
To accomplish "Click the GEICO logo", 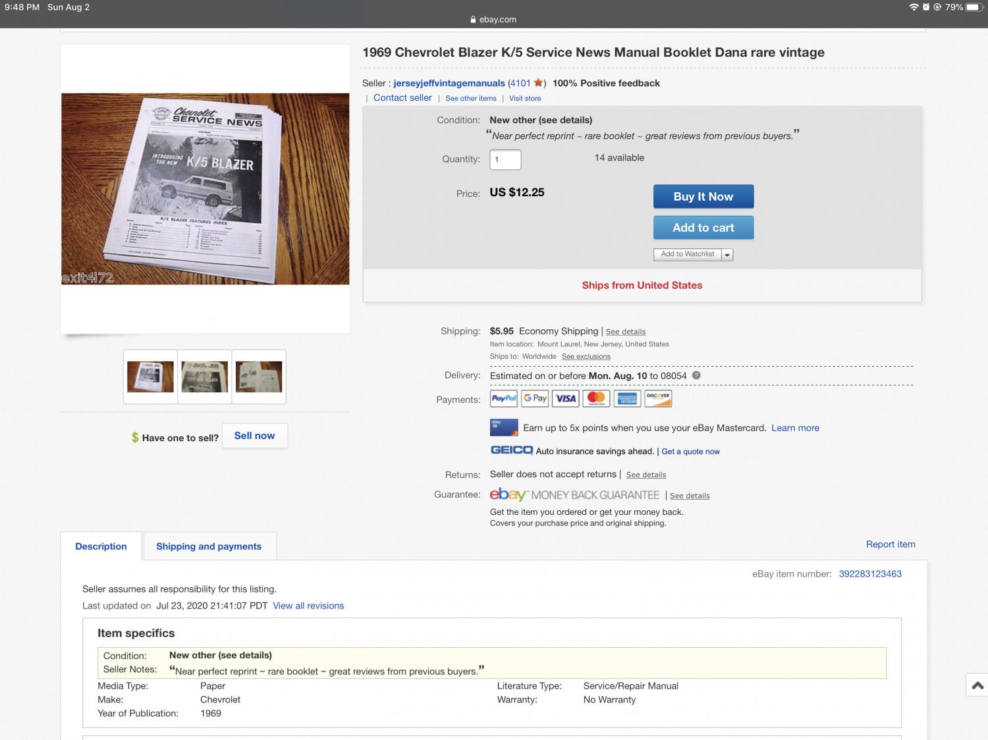I will coord(512,450).
